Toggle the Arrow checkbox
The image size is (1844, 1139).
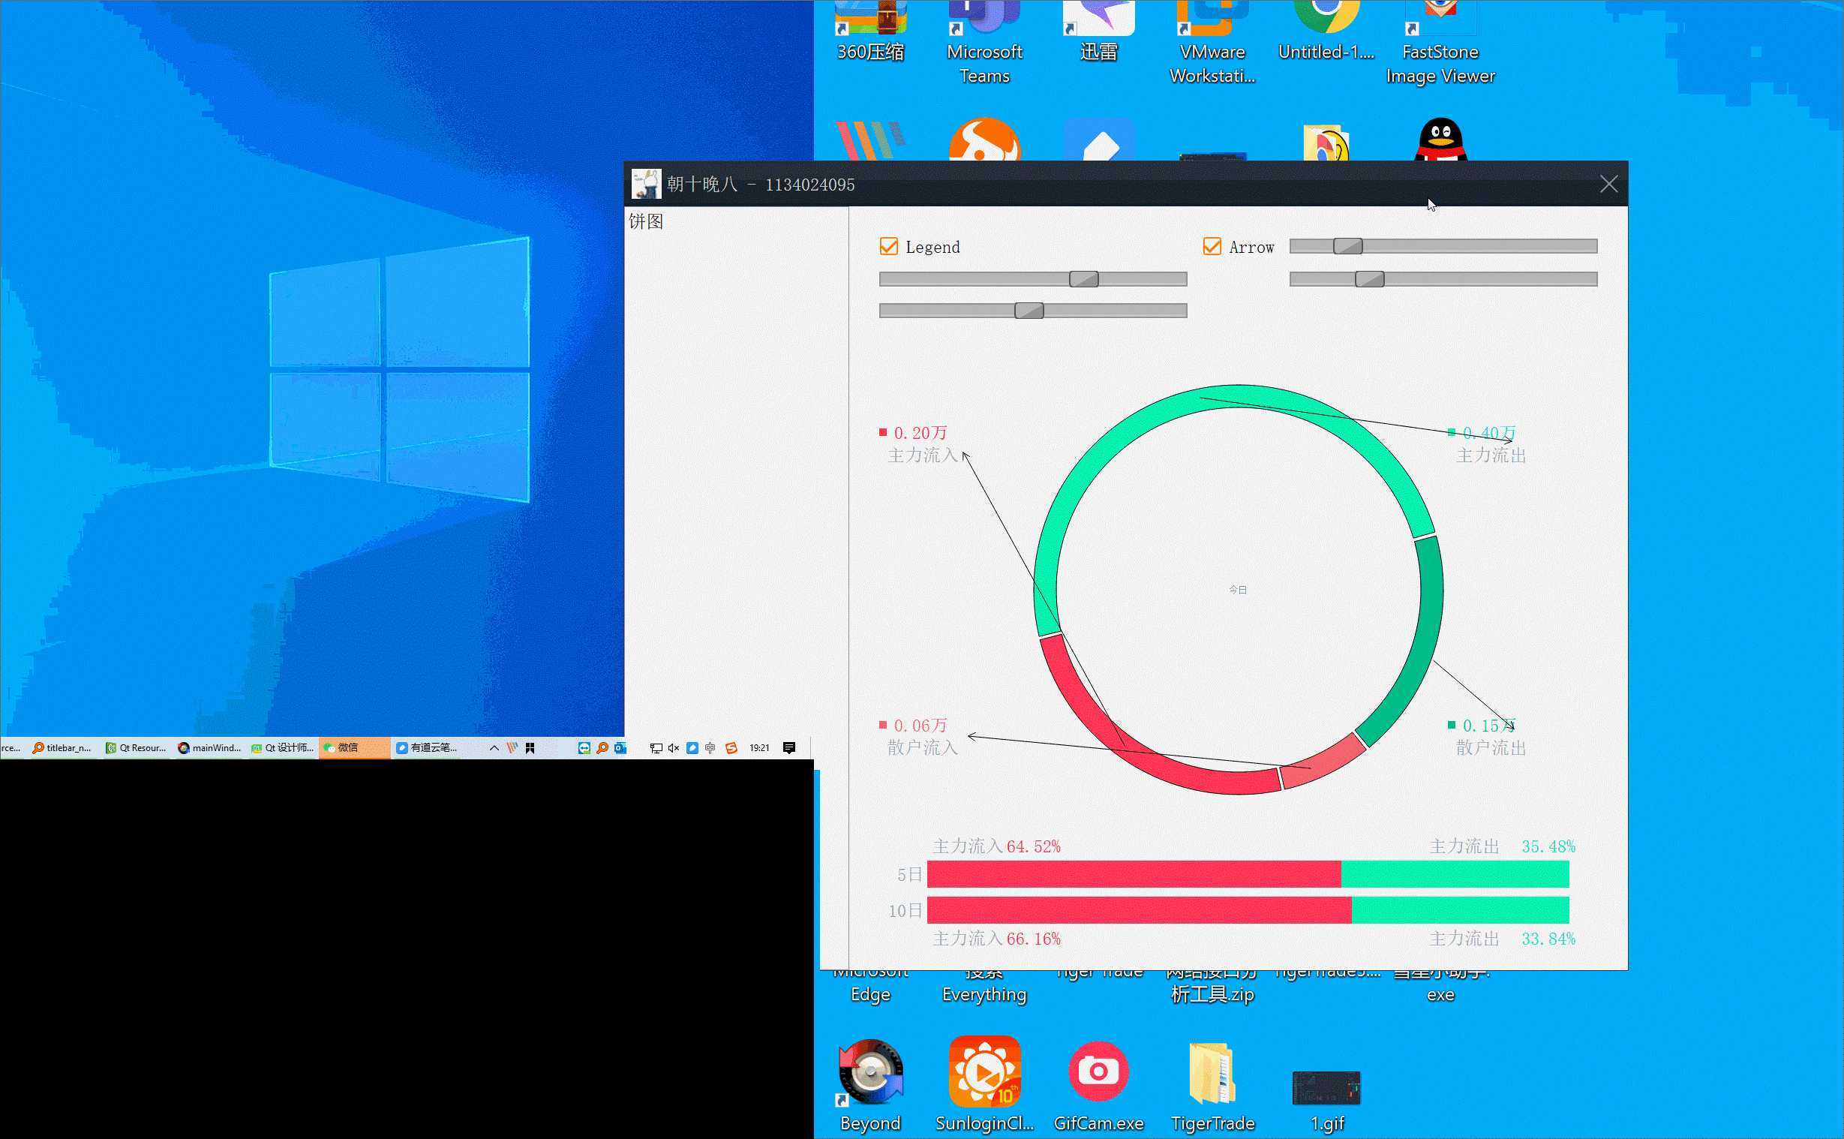pyautogui.click(x=1212, y=246)
